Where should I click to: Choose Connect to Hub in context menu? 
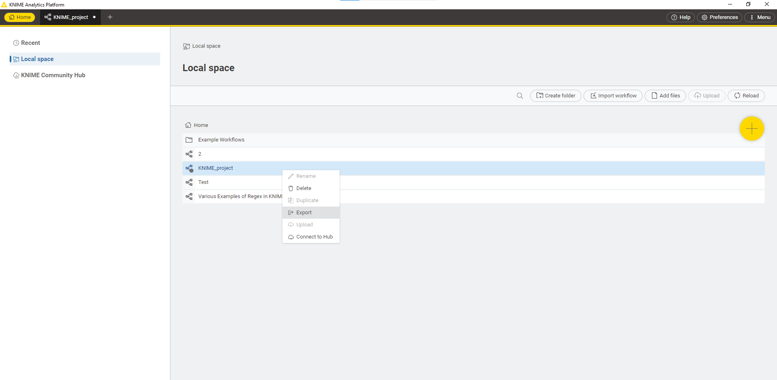pyautogui.click(x=311, y=237)
